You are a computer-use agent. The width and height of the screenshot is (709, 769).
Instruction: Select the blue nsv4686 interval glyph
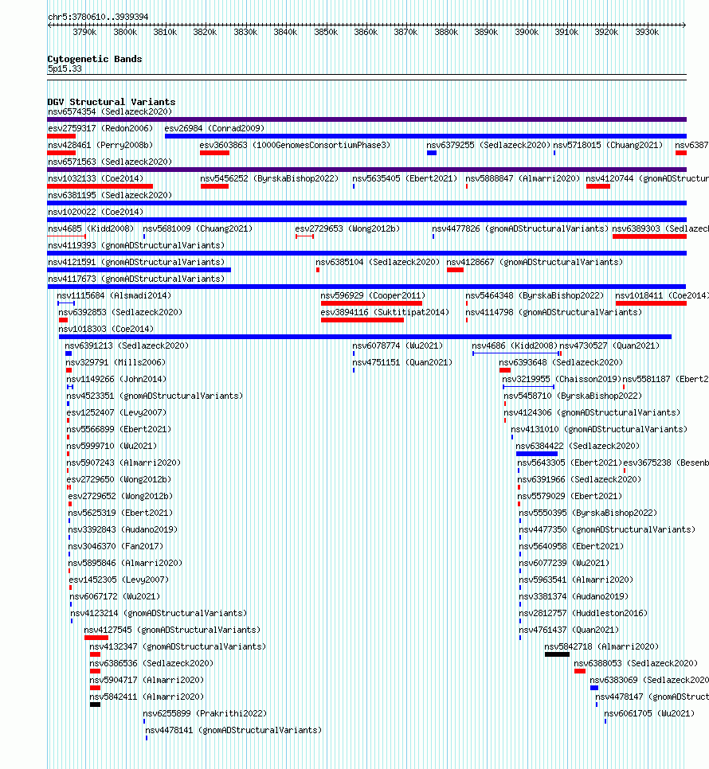click(515, 353)
